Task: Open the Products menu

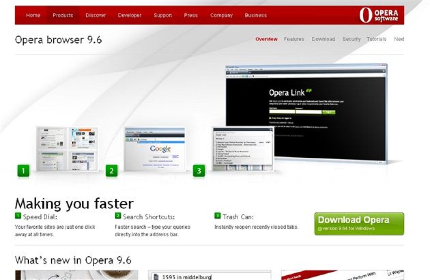Action: coord(63,15)
